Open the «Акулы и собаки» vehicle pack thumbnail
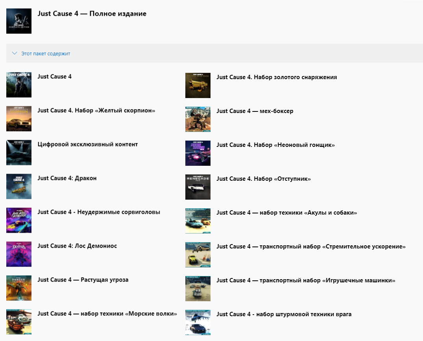The image size is (423, 341). [198, 221]
